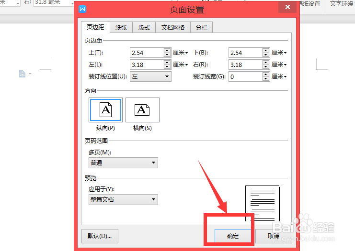
Task: Open the 厘米 unit dropdown for 装订线宽
Action: [x=279, y=76]
